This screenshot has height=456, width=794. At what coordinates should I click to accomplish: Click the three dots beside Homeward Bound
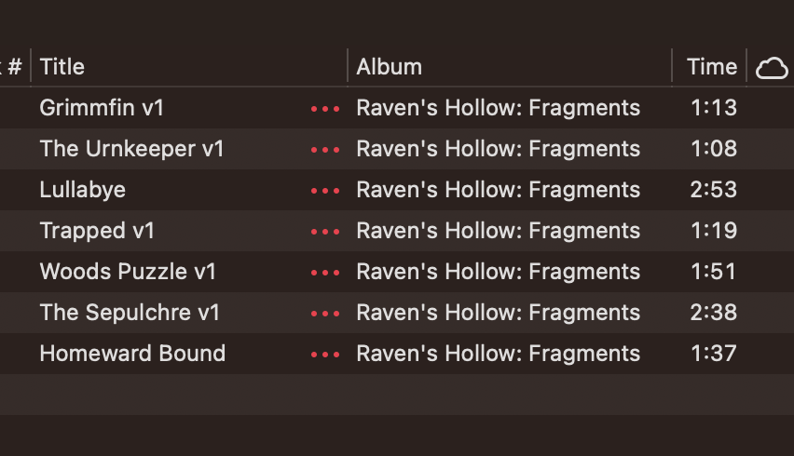coord(325,355)
